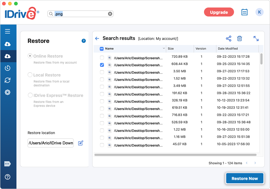Select the Online Restore radio button
This screenshot has height=189, width=270.
[30, 56]
